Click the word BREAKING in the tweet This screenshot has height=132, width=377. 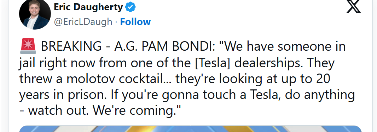[71, 46]
